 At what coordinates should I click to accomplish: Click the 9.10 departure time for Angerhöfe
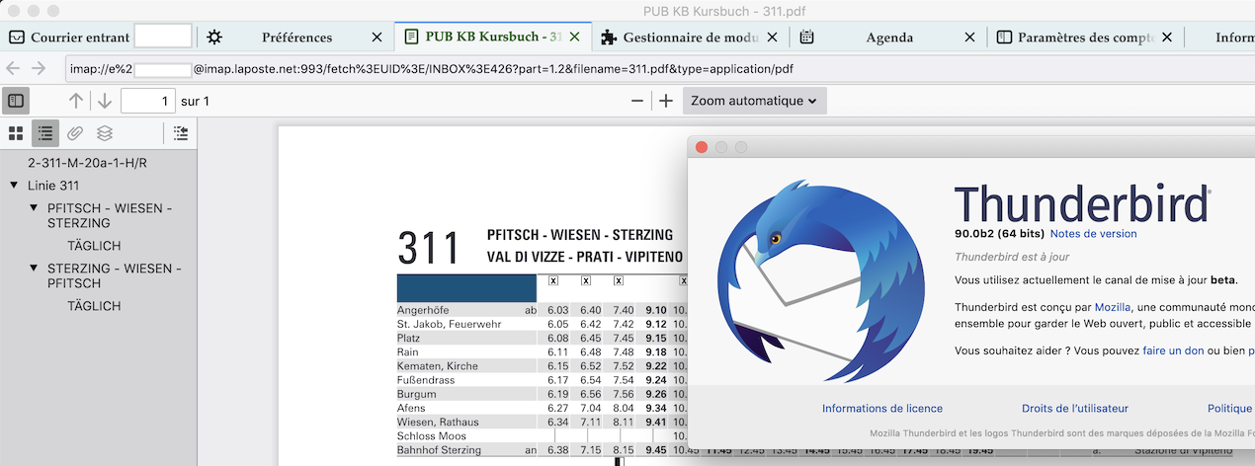tap(655, 310)
